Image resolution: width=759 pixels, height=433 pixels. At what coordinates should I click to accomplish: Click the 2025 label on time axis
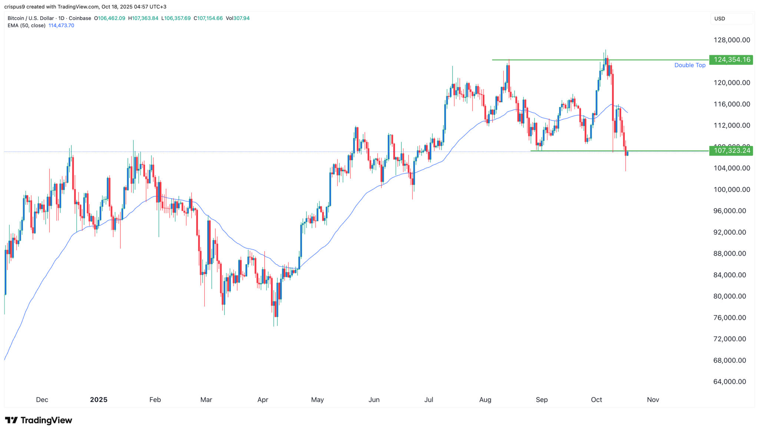coord(99,400)
